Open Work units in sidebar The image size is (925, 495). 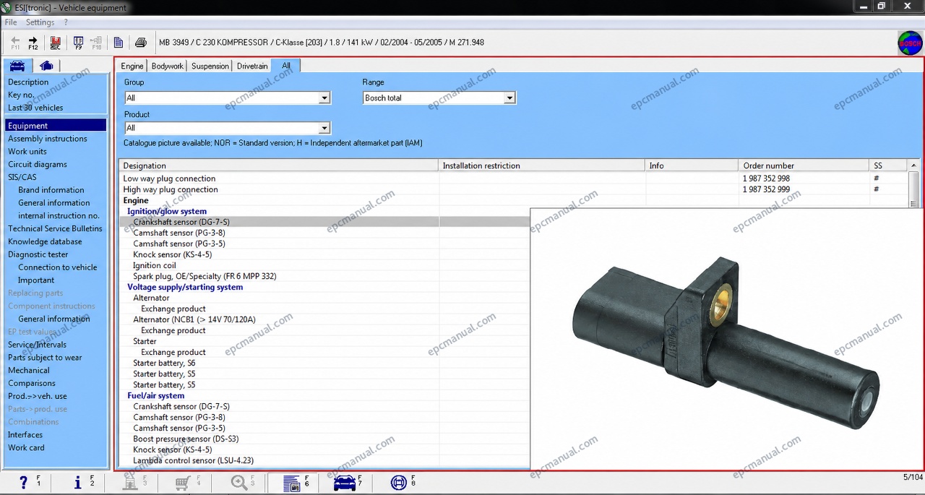(27, 152)
